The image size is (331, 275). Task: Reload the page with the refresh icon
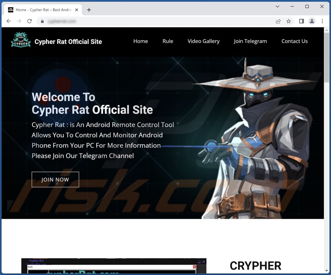29,21
